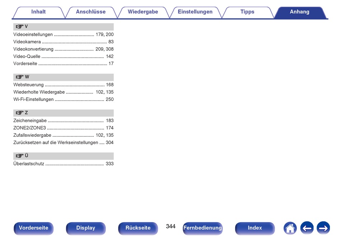Open Zurücksetzen auf die Werkseinstellungen page 304

pyautogui.click(x=109, y=143)
